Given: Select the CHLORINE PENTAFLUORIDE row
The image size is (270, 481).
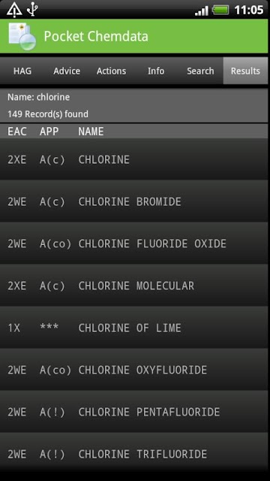Looking at the screenshot, I should 133,412.
